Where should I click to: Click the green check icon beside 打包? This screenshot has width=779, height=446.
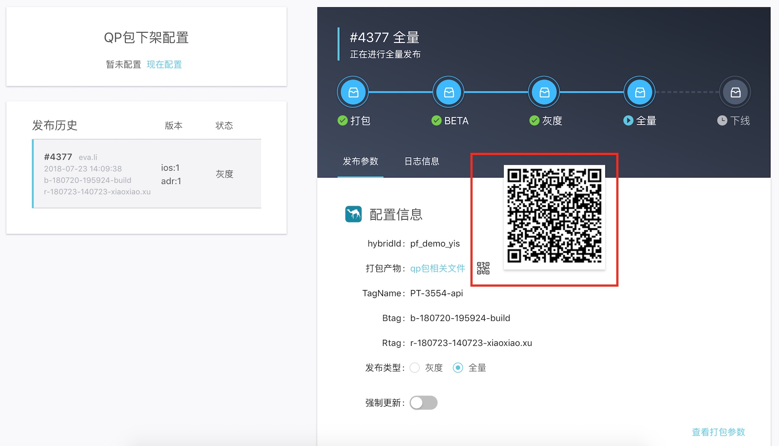click(x=342, y=120)
